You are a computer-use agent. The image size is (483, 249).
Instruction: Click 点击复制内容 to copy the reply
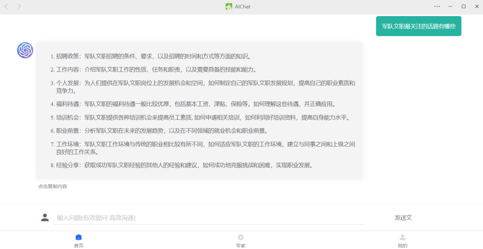click(x=53, y=186)
